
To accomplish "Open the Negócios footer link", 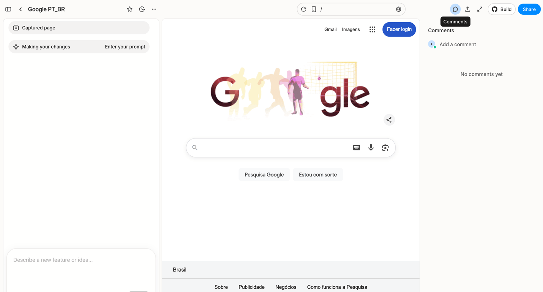I will click(286, 287).
